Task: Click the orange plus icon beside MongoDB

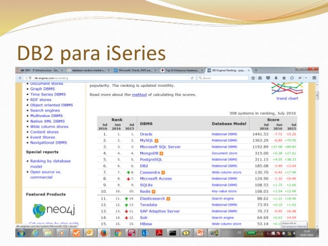Action: point(161,154)
